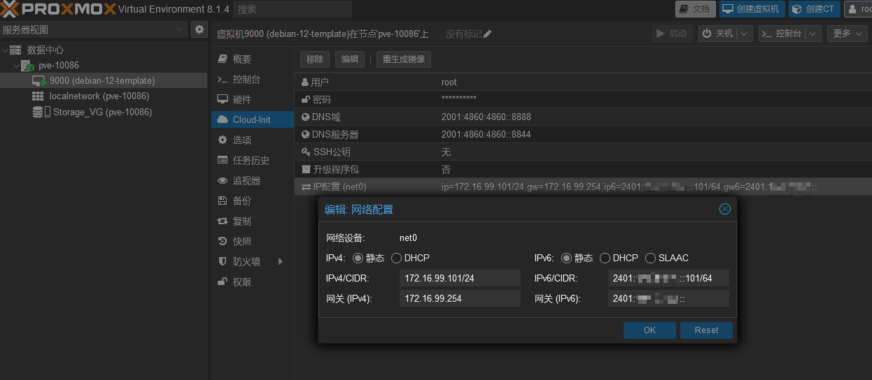Close the 网络配置 dialog
Viewport: 872px width, 380px height.
725,209
